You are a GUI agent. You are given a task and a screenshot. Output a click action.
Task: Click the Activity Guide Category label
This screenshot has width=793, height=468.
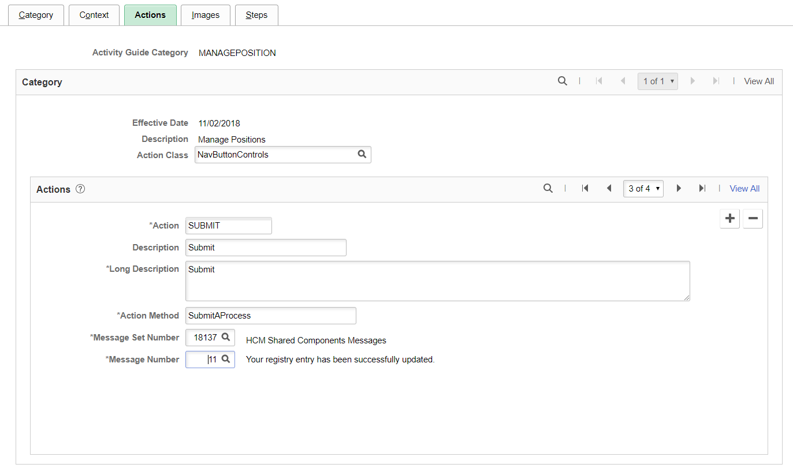(140, 53)
